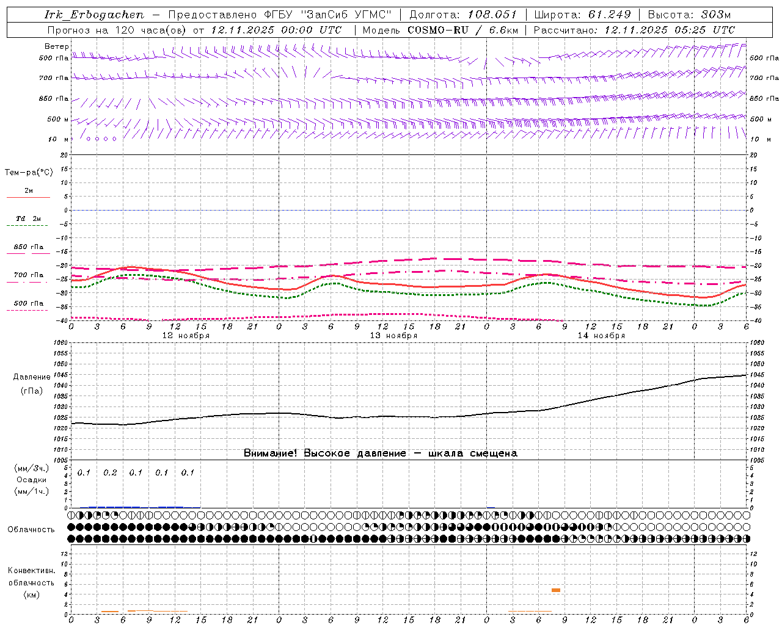The width and height of the screenshot is (782, 625).
Task: Click the 13 ноября date label
Action: (393, 336)
